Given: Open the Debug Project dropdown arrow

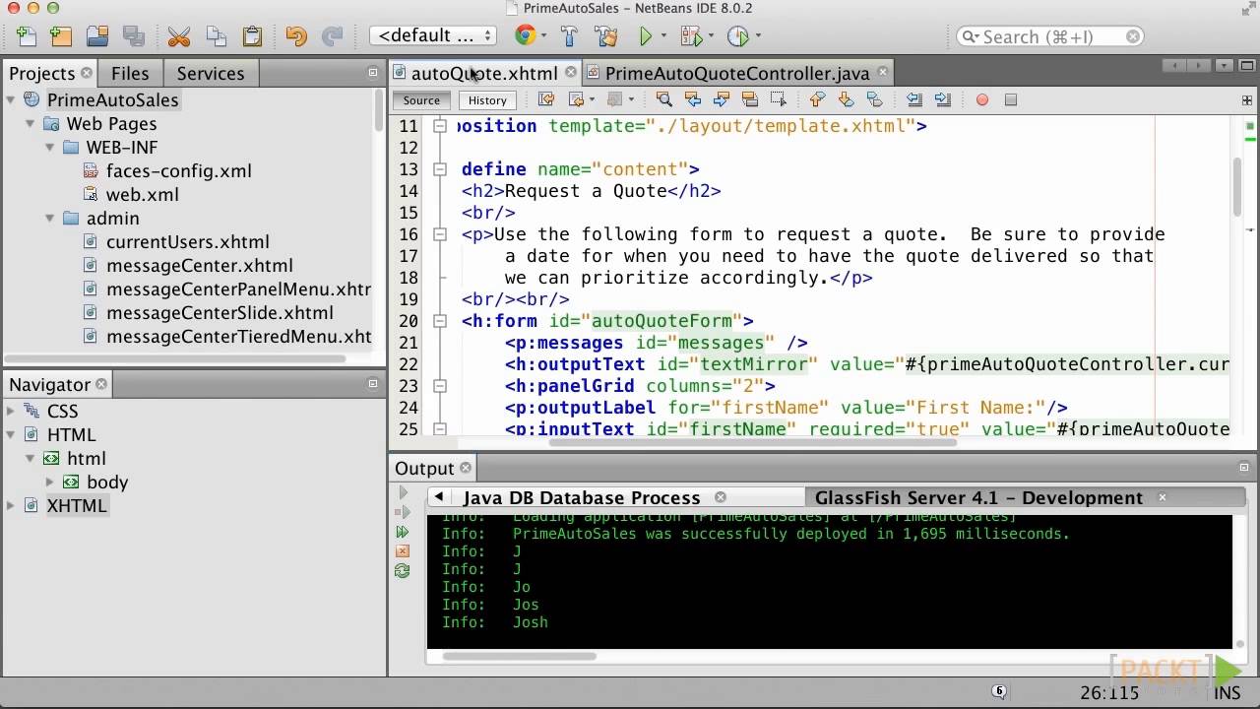Looking at the screenshot, I should pos(712,36).
